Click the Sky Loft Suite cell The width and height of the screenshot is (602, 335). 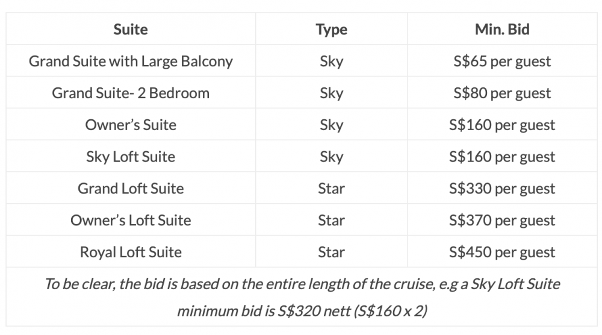(x=131, y=157)
